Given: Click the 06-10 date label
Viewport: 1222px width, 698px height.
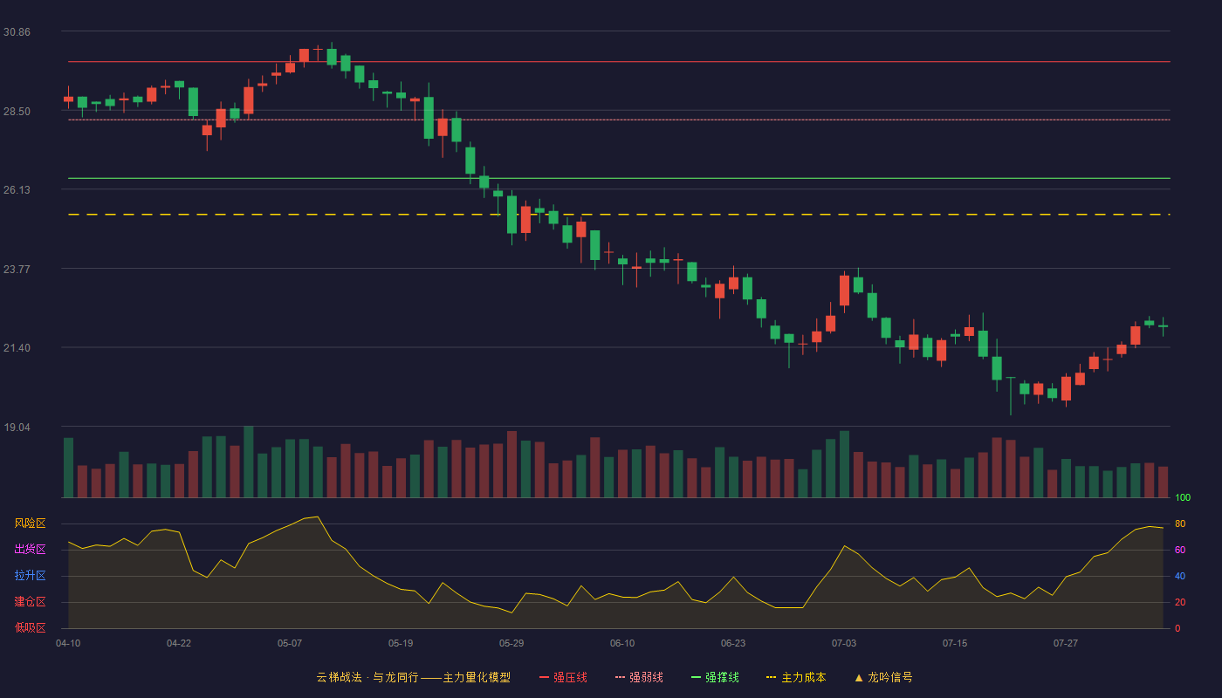Looking at the screenshot, I should (x=622, y=643).
